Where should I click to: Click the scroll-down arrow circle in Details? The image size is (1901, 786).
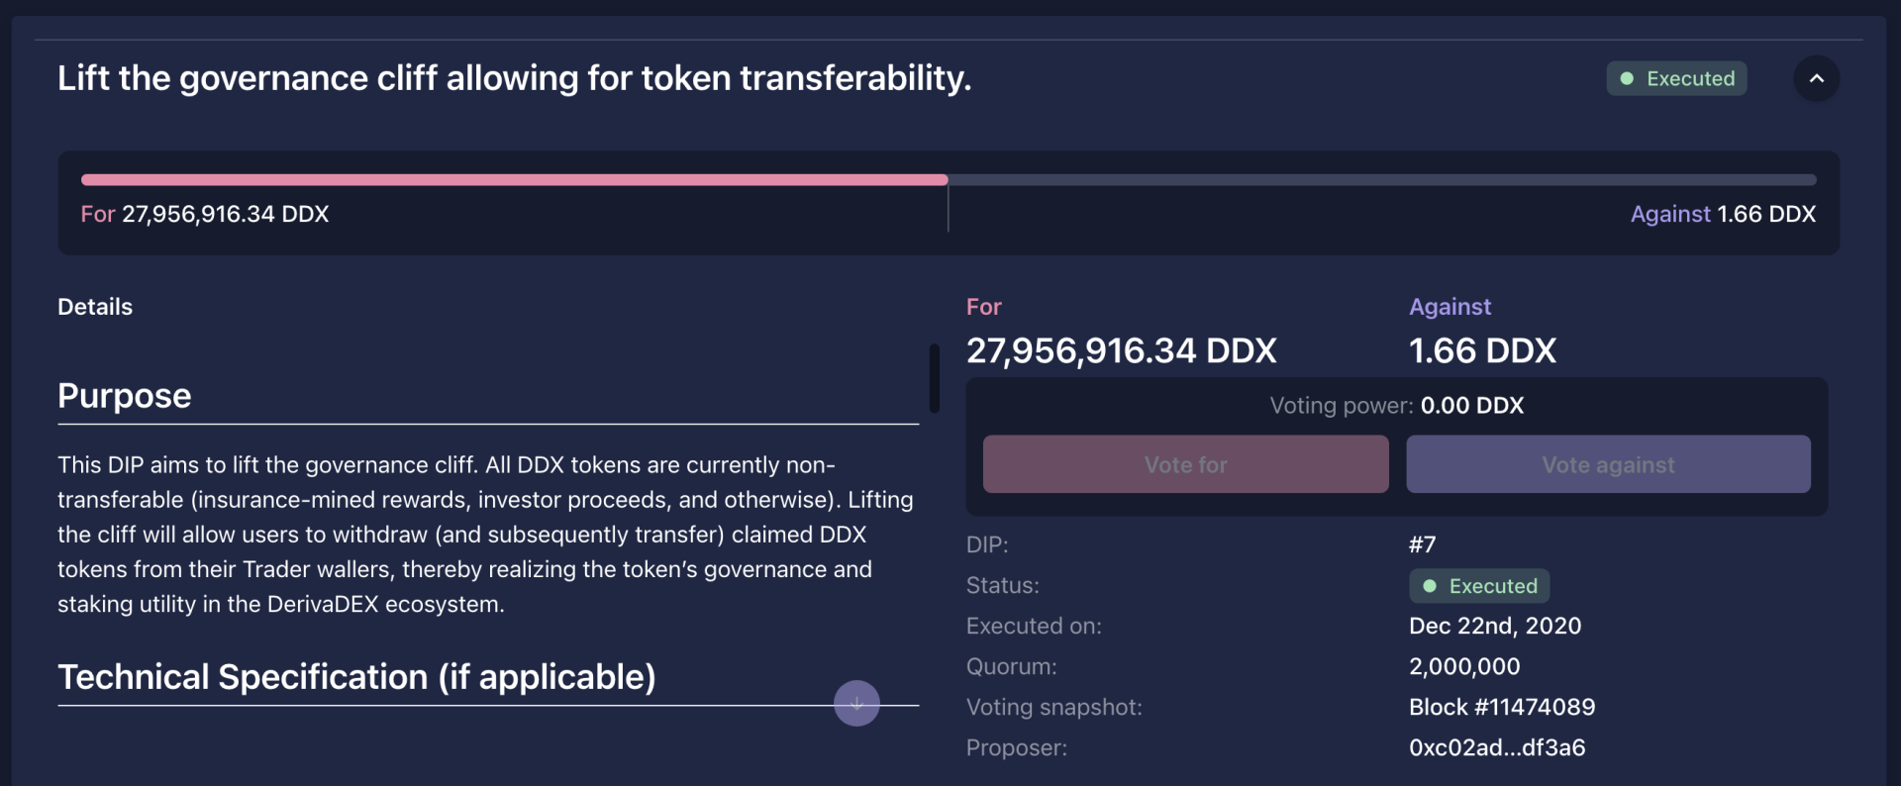(x=856, y=704)
